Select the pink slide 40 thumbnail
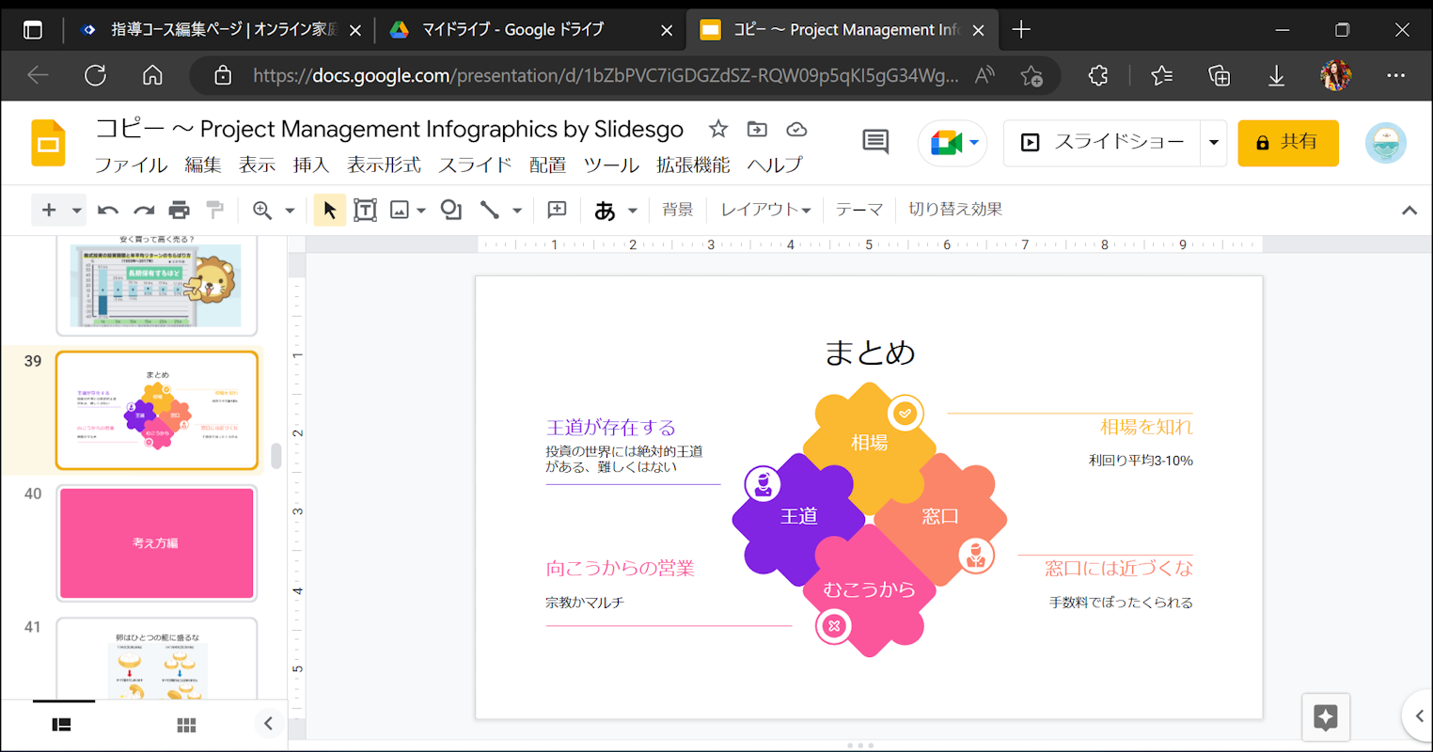1433x752 pixels. pos(157,543)
